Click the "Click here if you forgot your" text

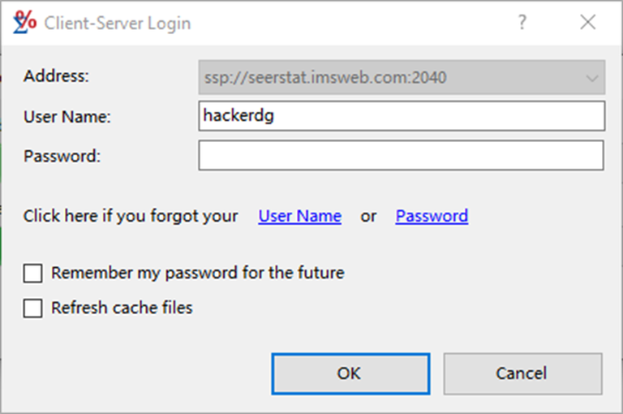(131, 216)
